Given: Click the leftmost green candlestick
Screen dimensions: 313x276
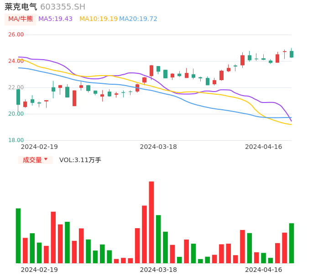Looking at the screenshot, I should [18, 97].
